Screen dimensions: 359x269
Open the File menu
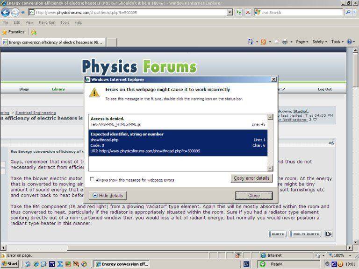point(5,22)
